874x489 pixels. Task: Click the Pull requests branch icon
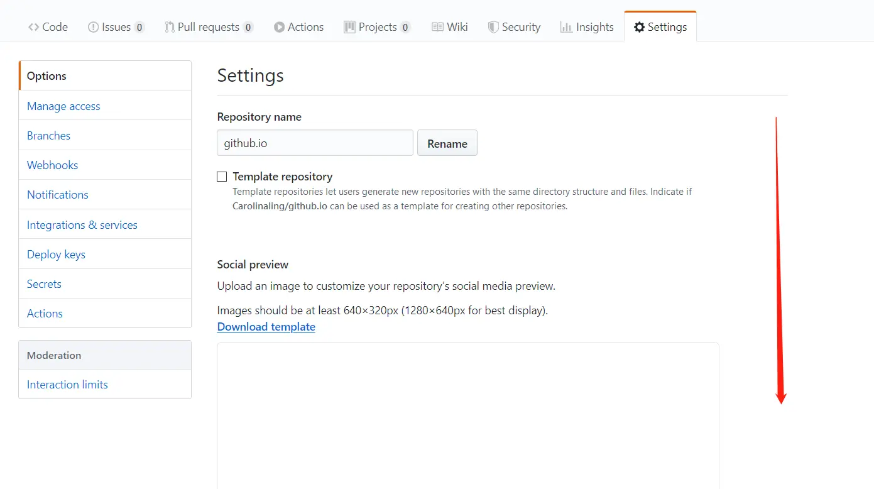170,27
